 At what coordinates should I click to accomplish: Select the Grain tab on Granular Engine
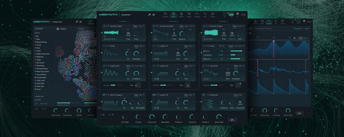(x=240, y=26)
